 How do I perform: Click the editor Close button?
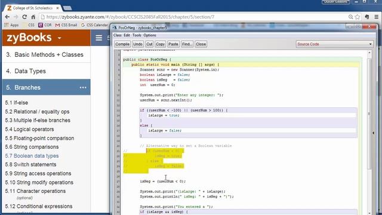coord(201,44)
